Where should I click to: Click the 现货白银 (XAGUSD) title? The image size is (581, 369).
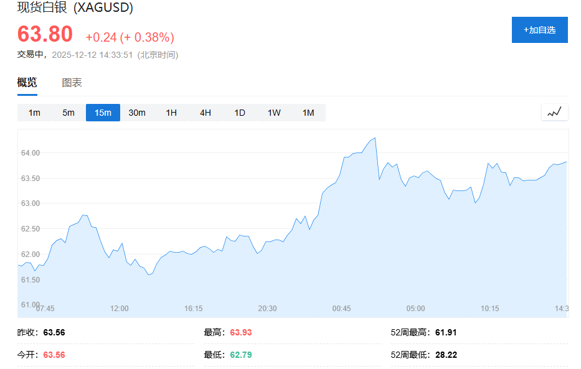(74, 9)
